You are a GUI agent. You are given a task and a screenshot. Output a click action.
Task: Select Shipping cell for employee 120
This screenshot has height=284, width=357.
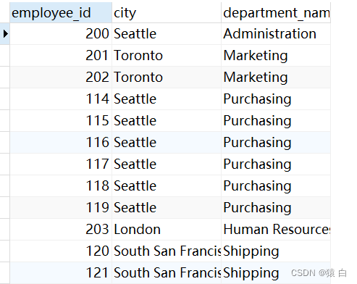276,251
